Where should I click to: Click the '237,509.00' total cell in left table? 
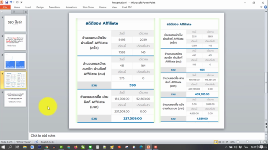click(133, 118)
